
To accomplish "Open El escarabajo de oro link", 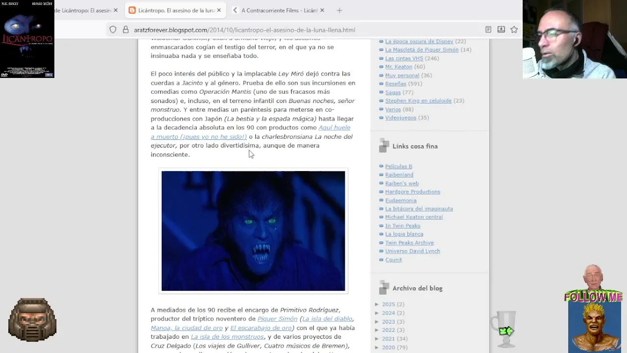I will click(x=262, y=328).
